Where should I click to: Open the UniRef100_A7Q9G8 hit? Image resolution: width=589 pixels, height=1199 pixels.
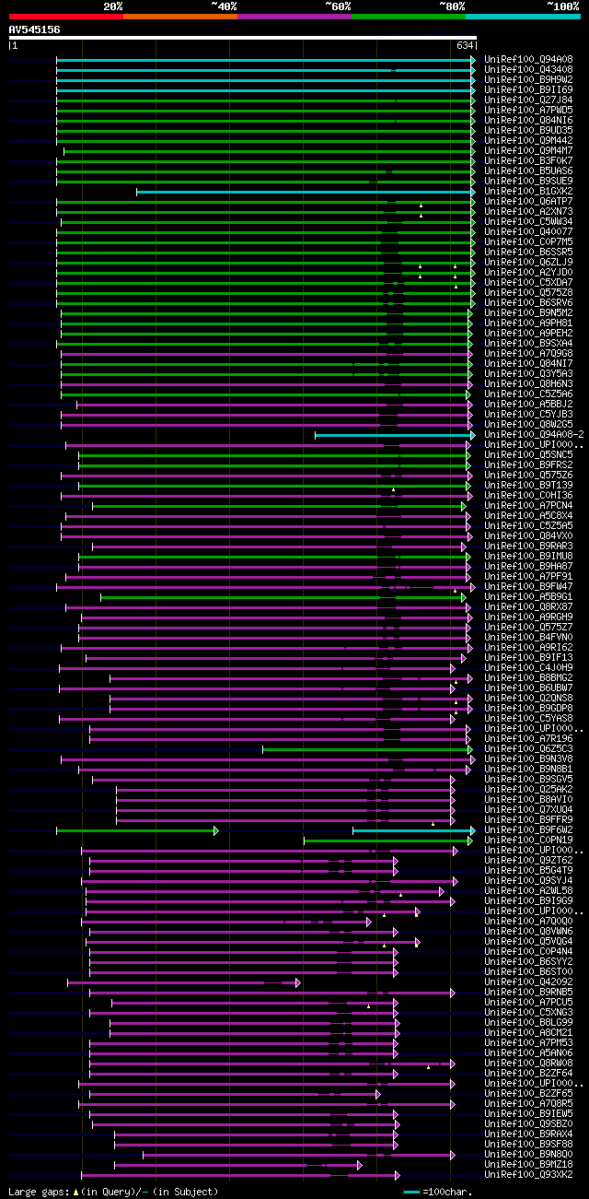(x=528, y=353)
